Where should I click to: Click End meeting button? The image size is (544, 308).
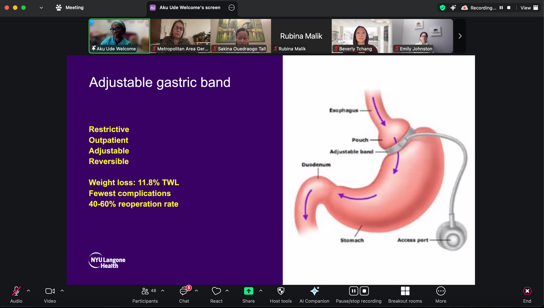coord(527,294)
